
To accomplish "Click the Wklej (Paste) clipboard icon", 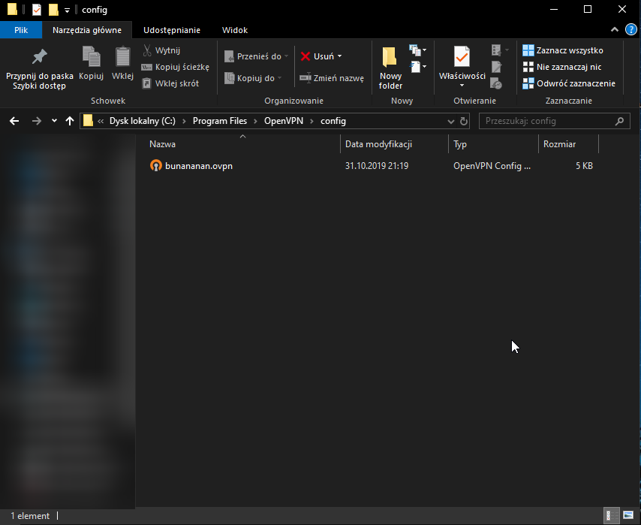I will click(122, 57).
